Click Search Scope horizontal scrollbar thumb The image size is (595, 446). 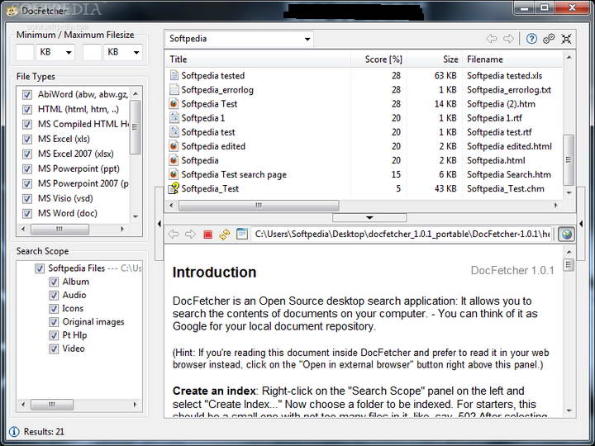[x=52, y=404]
